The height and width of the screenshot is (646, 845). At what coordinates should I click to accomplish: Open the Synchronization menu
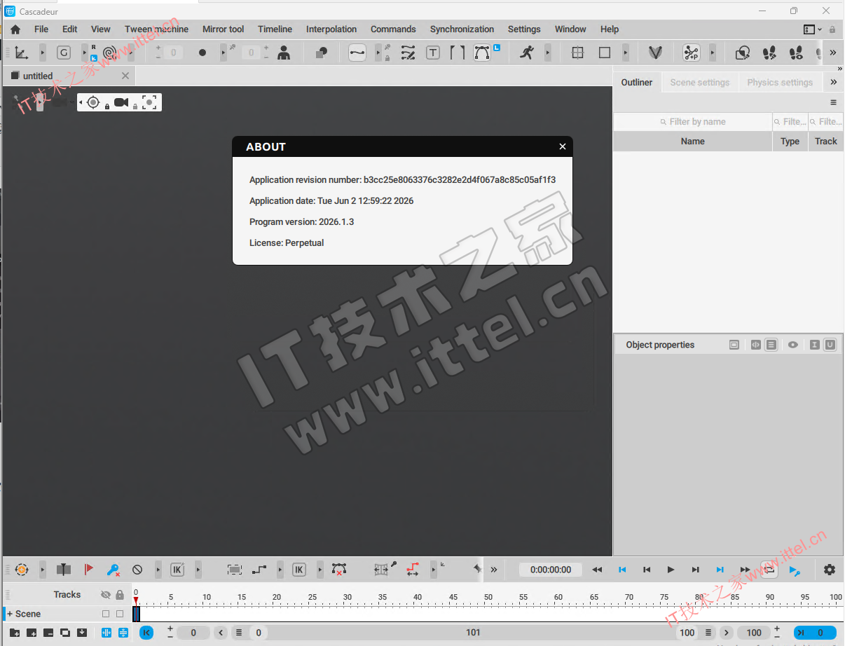pyautogui.click(x=462, y=29)
